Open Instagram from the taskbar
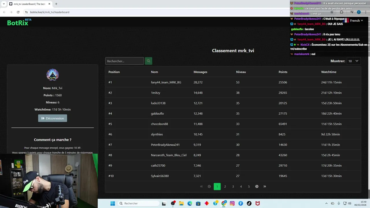The image size is (370, 208). pos(232,203)
